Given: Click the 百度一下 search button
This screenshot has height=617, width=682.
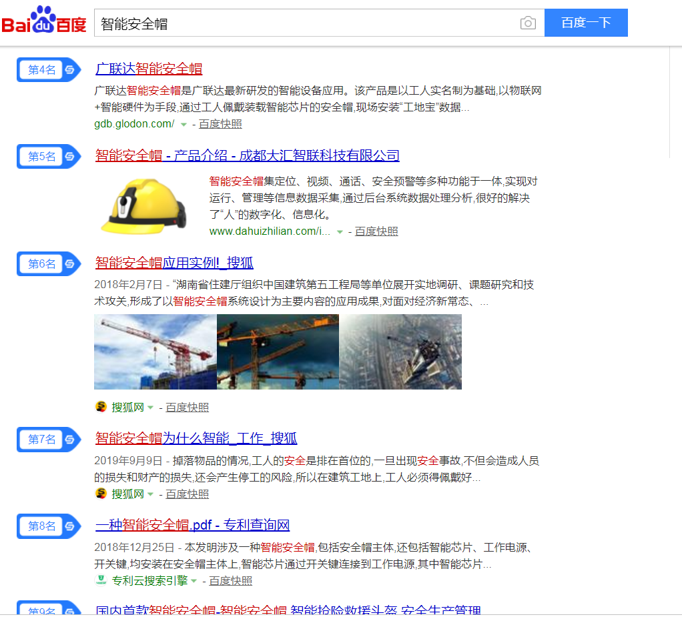Looking at the screenshot, I should point(586,23).
